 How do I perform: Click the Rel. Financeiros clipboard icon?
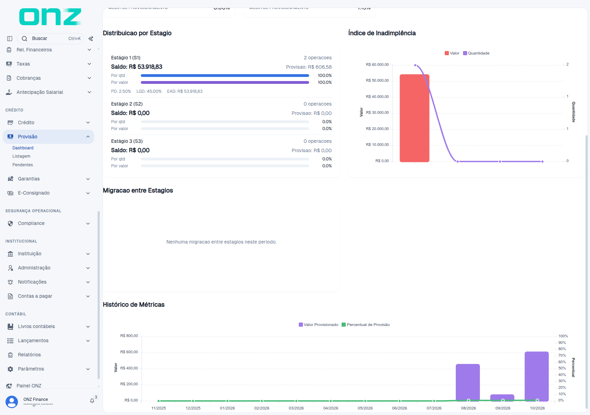[x=9, y=50]
